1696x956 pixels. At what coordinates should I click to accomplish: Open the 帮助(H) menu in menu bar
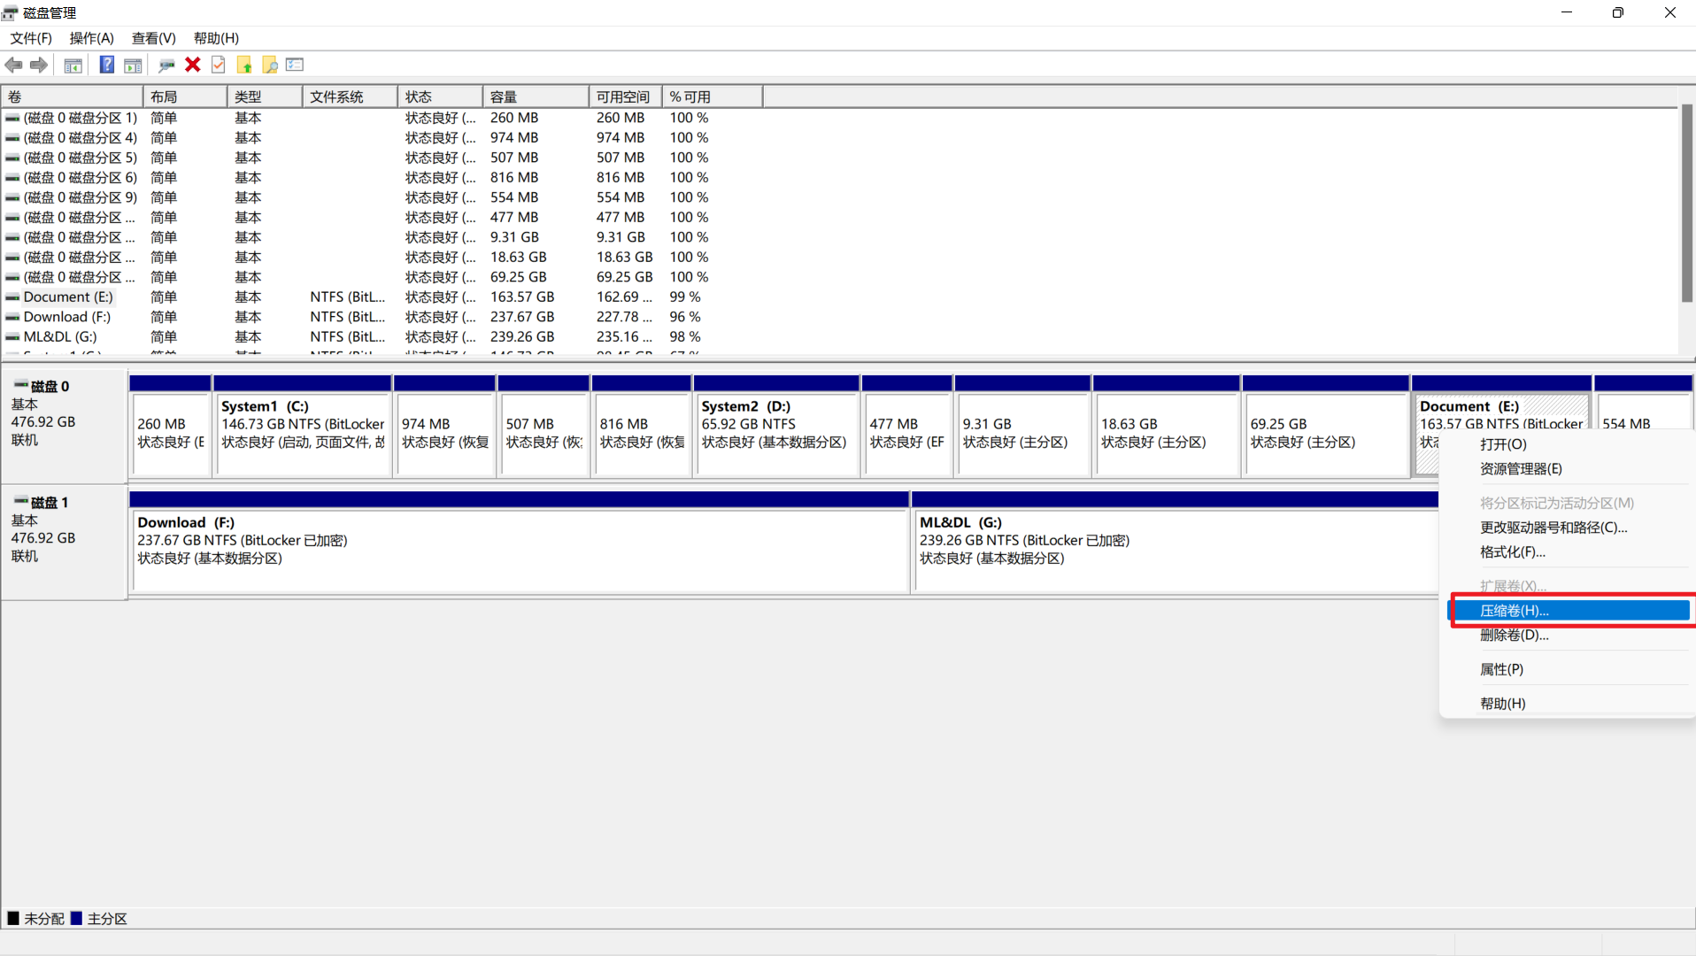pos(216,38)
